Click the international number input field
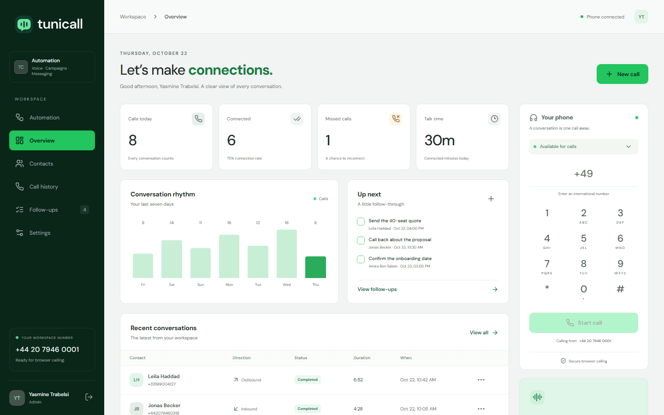 pyautogui.click(x=584, y=174)
